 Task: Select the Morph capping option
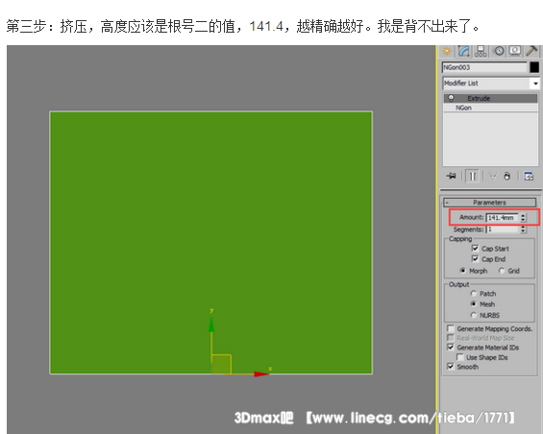click(463, 271)
